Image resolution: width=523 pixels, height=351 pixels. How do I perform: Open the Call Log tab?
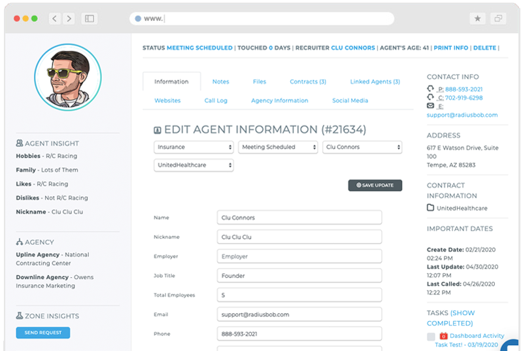point(216,101)
